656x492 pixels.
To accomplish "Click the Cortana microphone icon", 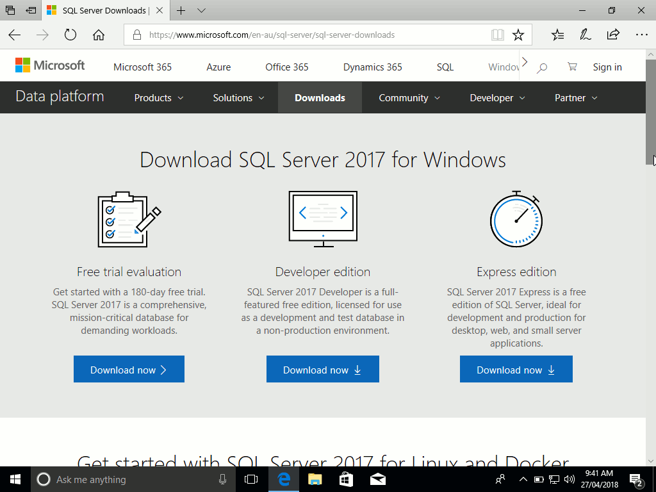I will 222,479.
